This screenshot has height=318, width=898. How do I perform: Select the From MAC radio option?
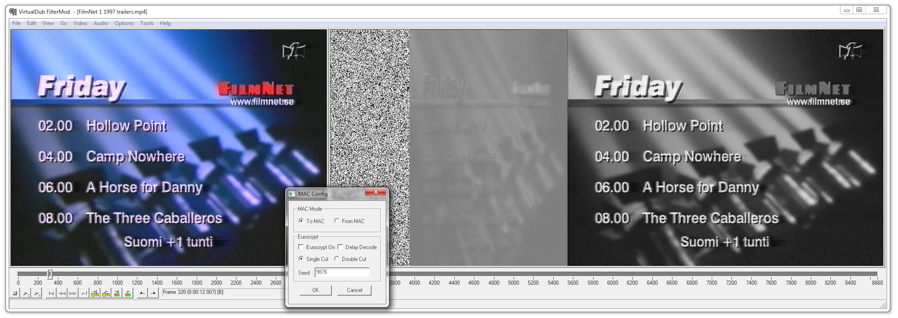pyautogui.click(x=349, y=221)
